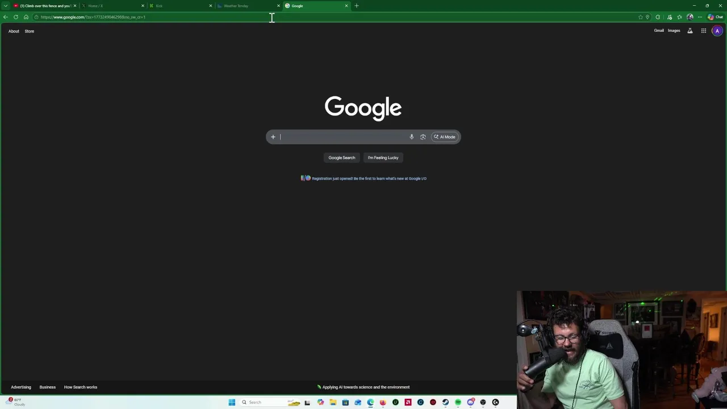
Task: Open the Google I/O registration link
Action: (x=369, y=178)
